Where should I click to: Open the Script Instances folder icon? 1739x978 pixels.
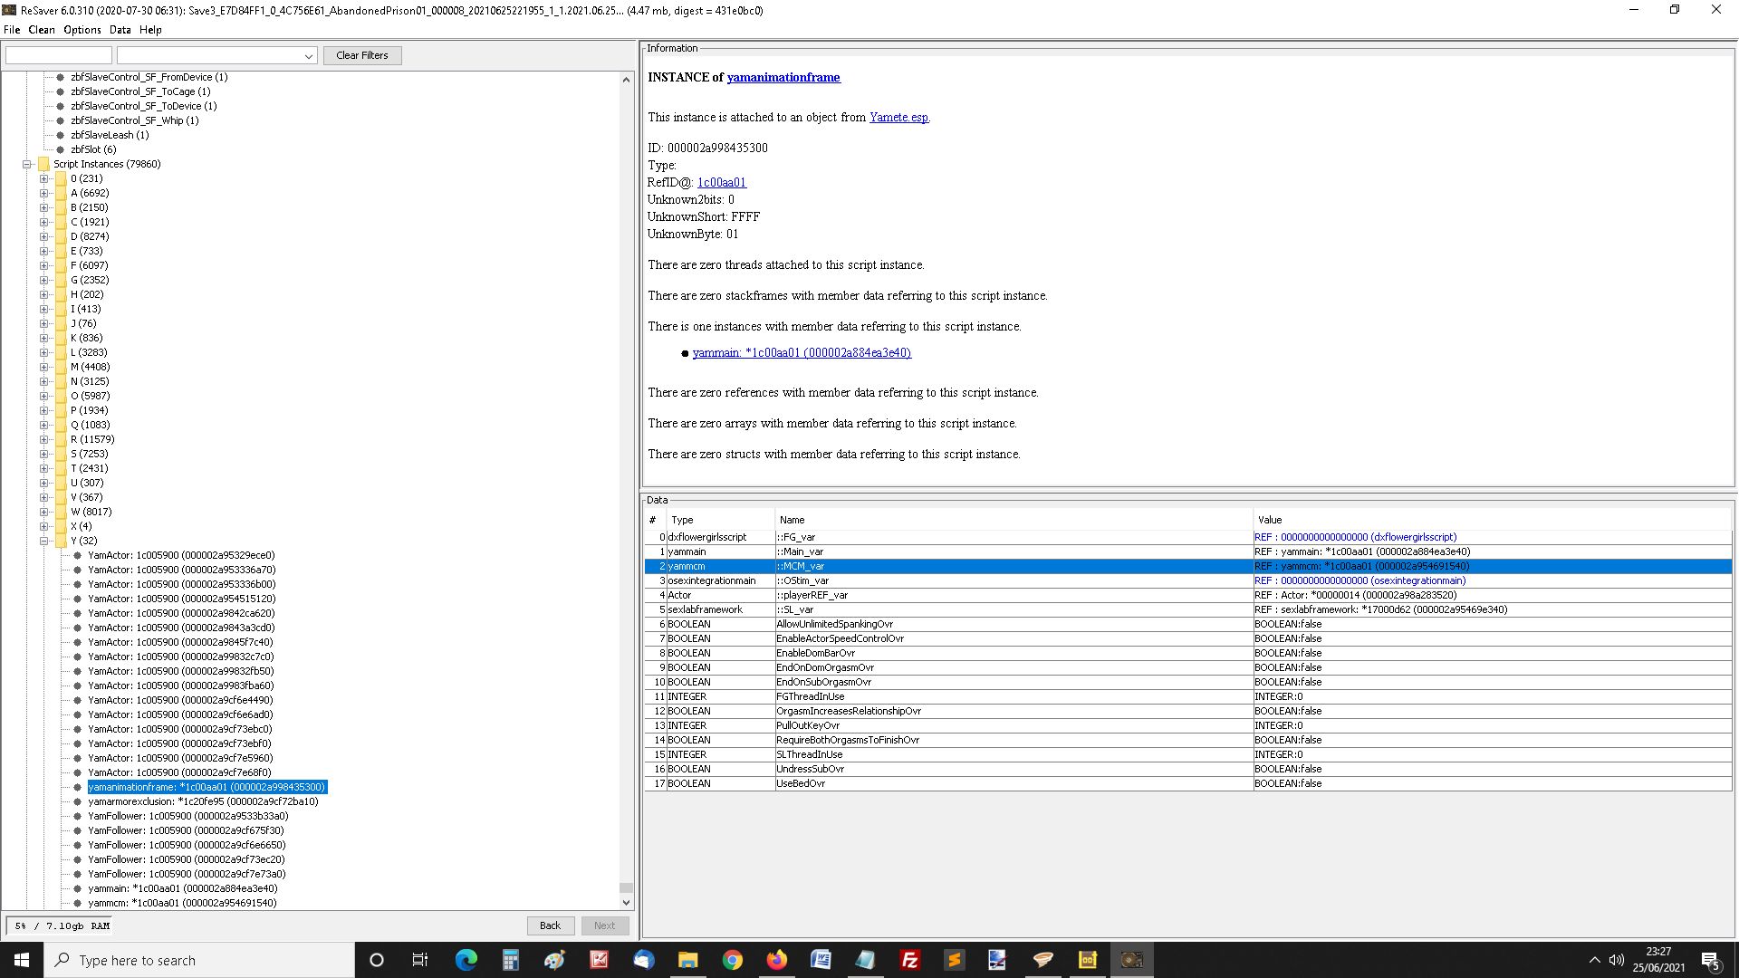click(x=43, y=164)
